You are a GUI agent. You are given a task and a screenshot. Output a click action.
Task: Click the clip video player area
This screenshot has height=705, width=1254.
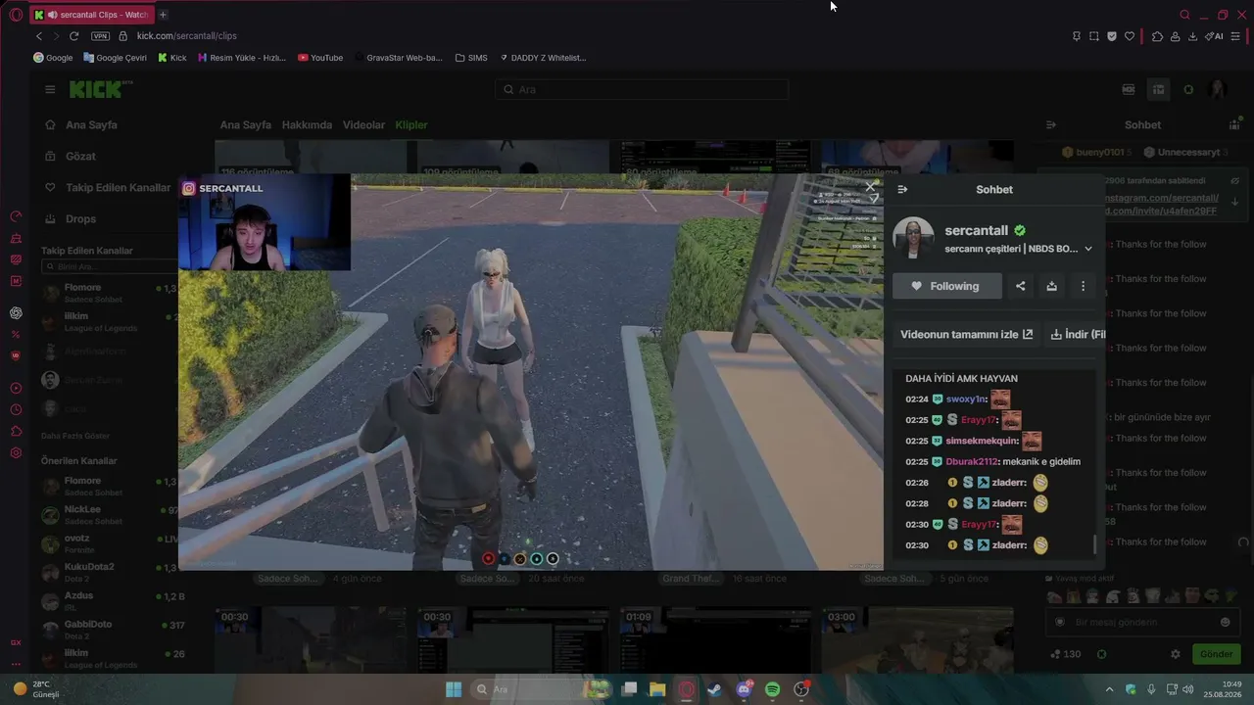click(531, 372)
